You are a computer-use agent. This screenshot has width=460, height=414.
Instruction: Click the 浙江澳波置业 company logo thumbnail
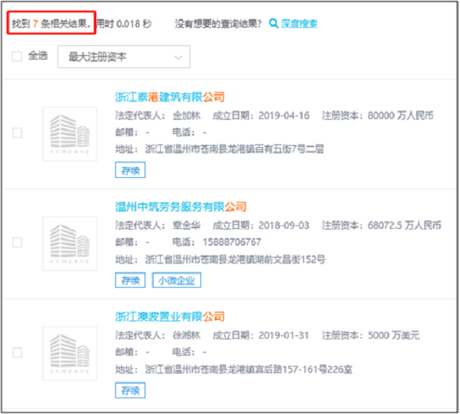pos(69,353)
